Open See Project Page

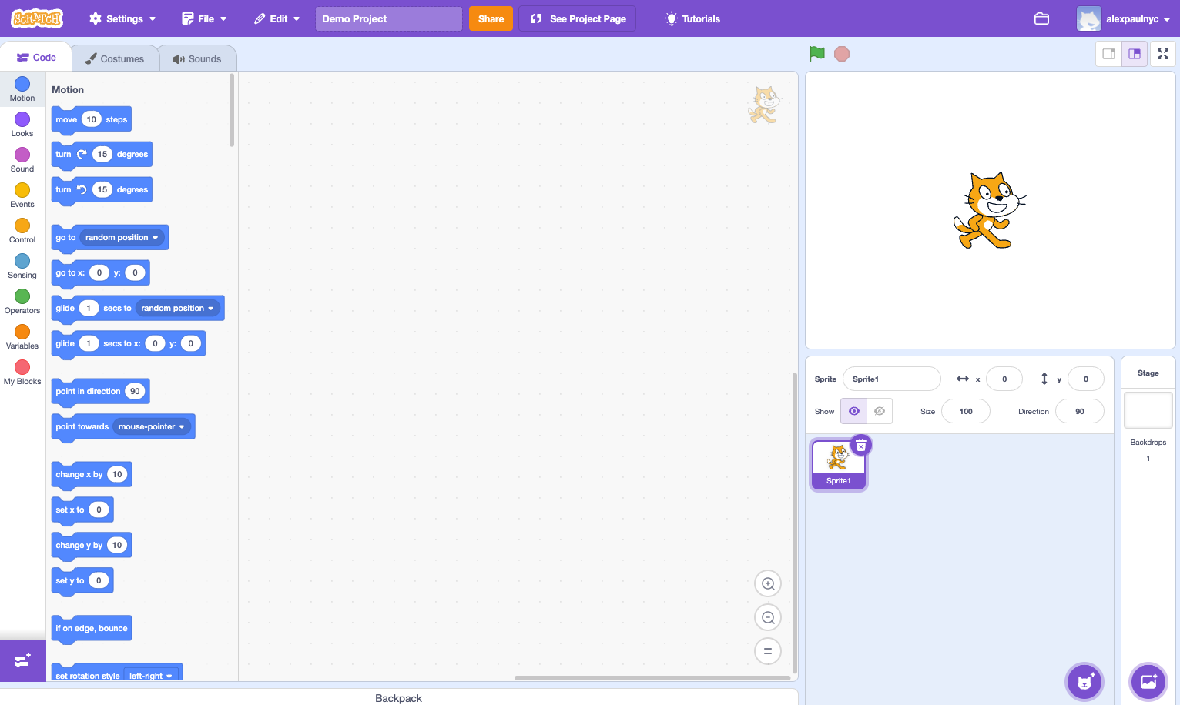pyautogui.click(x=578, y=18)
